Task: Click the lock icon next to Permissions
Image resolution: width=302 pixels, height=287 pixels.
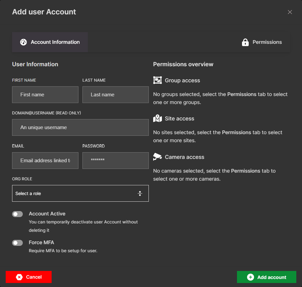Action: pyautogui.click(x=245, y=42)
